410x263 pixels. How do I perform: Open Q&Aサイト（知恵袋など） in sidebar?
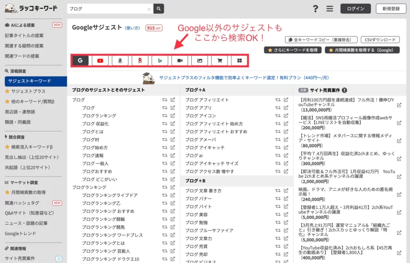click(29, 213)
